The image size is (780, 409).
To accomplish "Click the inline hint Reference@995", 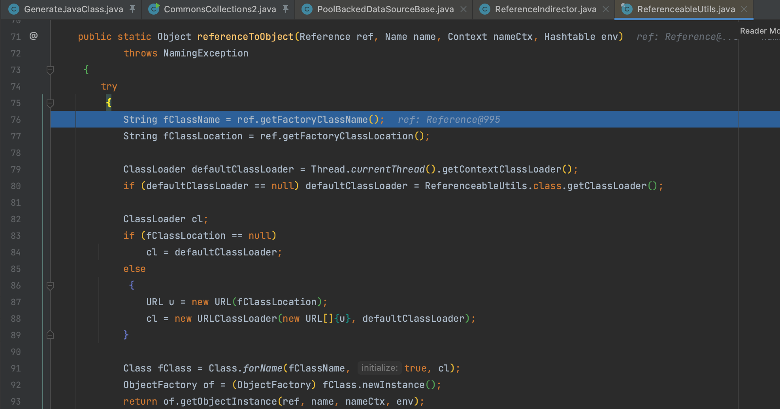I will 463,120.
